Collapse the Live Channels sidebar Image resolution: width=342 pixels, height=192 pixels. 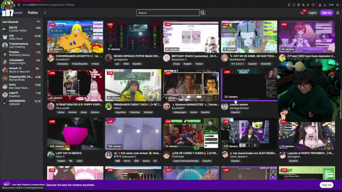38,22
